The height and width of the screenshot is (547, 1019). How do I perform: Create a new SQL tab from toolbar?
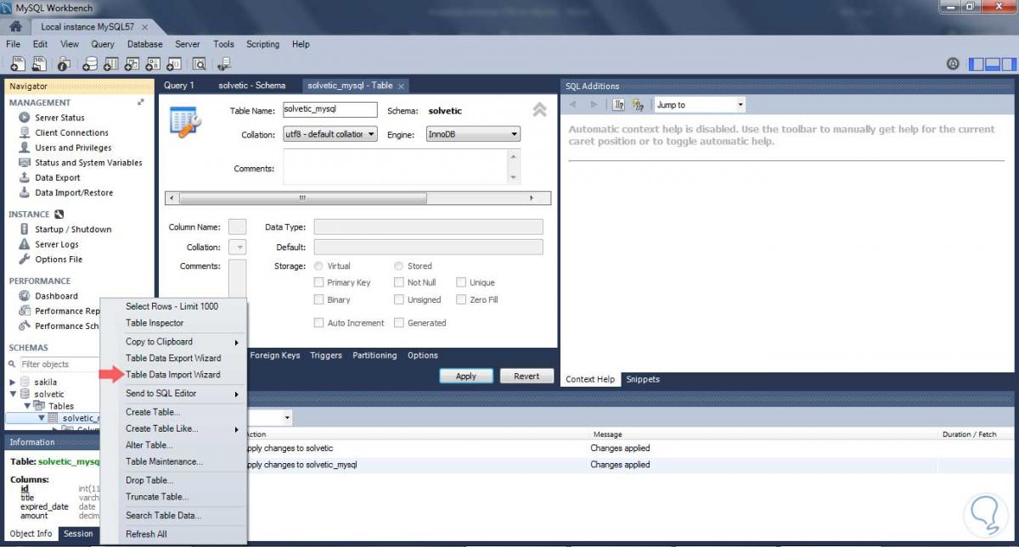(x=17, y=64)
